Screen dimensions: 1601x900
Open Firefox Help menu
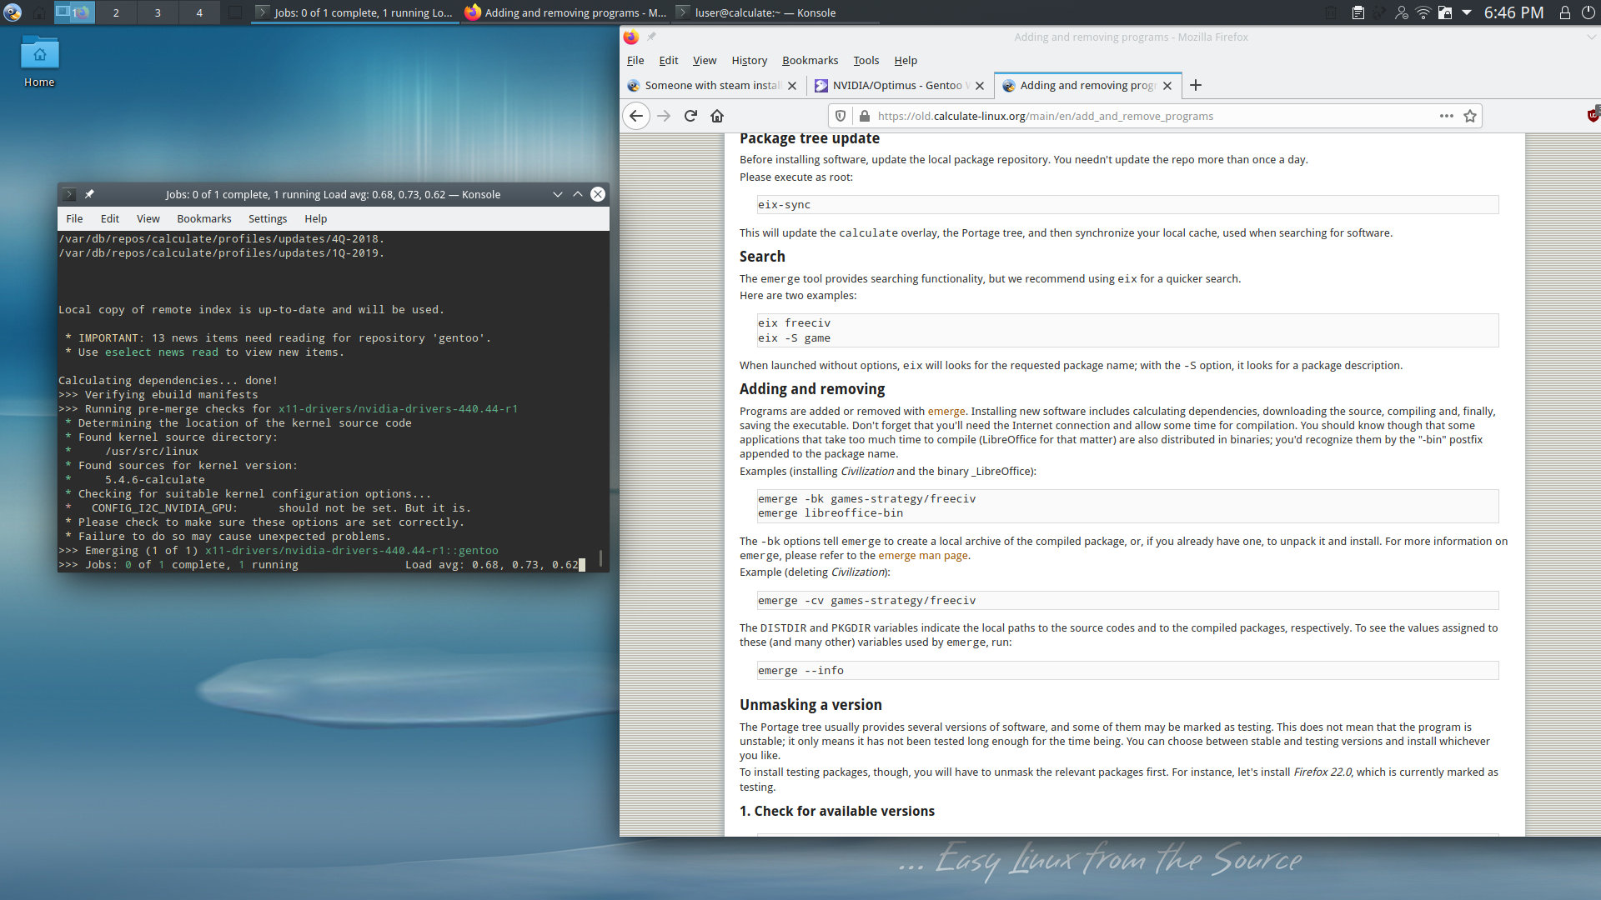[x=906, y=60]
